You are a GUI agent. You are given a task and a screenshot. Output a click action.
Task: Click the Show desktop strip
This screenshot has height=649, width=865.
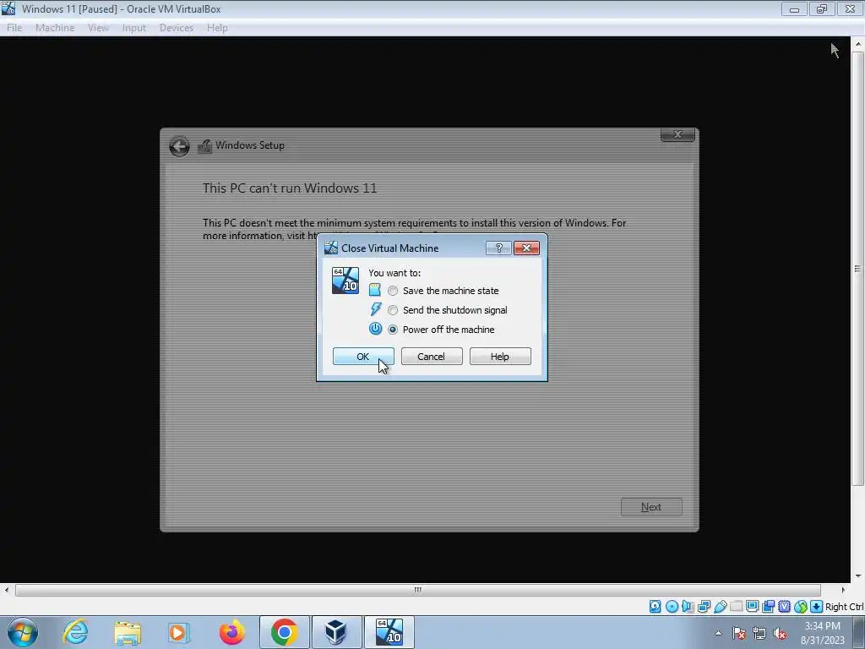pos(859,632)
